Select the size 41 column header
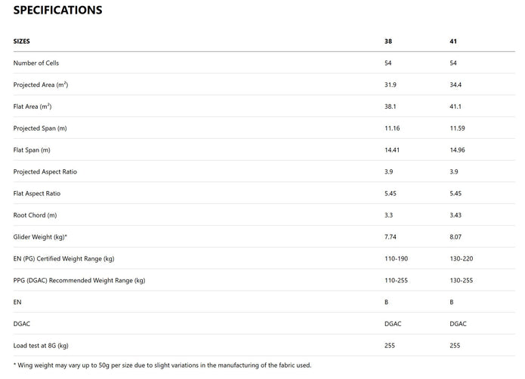The image size is (525, 379). point(453,42)
